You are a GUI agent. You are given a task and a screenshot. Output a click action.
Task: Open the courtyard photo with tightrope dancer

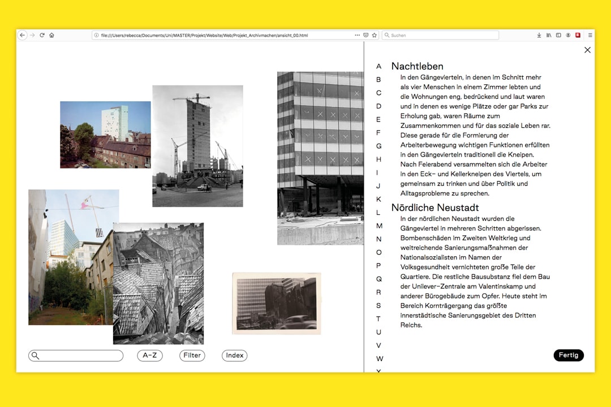pos(71,257)
